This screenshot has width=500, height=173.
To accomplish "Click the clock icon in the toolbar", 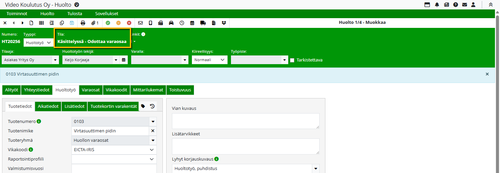I will tap(182, 23).
